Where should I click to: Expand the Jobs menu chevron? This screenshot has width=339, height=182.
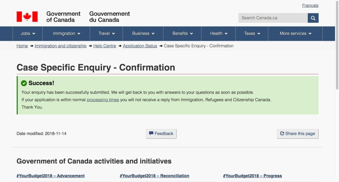coord(34,34)
